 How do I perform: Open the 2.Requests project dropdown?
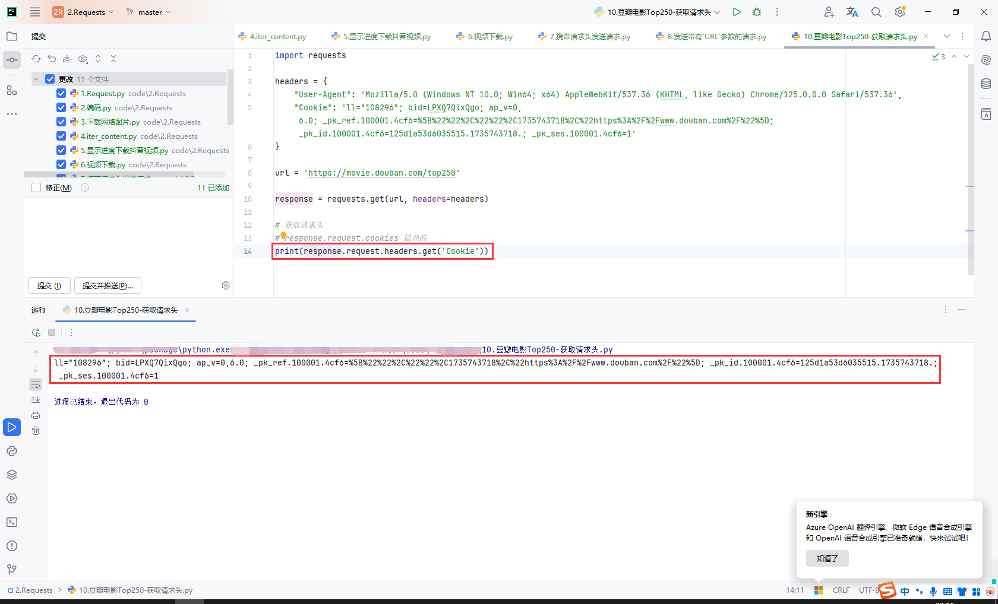coord(83,12)
